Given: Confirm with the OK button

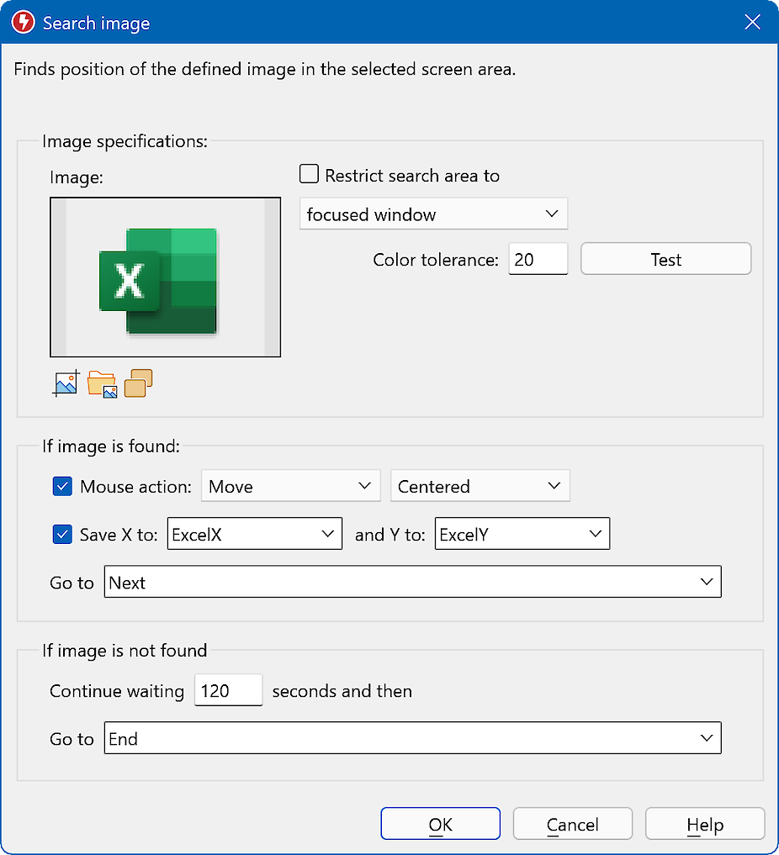Looking at the screenshot, I should click(440, 824).
